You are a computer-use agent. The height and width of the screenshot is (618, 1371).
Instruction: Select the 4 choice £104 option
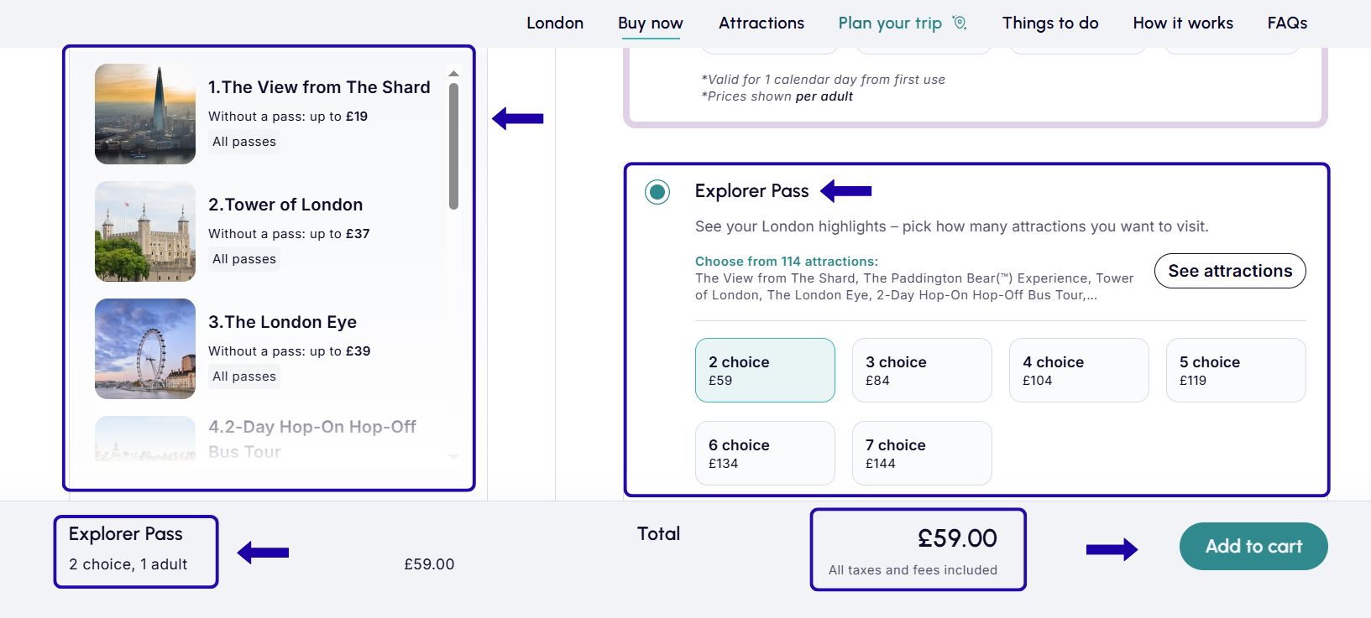click(x=1078, y=370)
